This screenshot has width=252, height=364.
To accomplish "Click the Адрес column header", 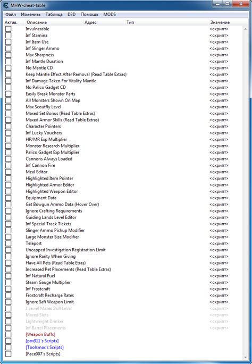I will (x=90, y=22).
